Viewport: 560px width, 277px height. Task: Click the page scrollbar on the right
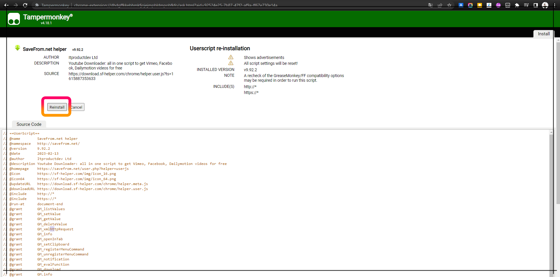click(x=558, y=123)
